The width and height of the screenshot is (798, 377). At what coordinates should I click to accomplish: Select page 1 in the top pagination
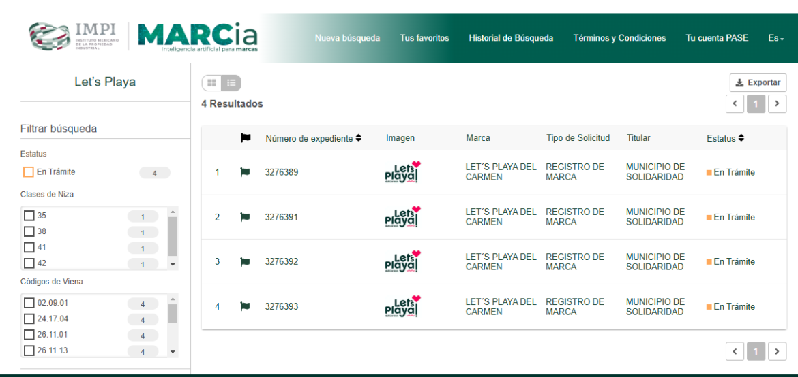[756, 103]
